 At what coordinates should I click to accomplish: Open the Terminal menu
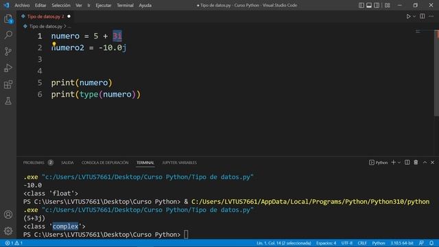[x=125, y=5]
